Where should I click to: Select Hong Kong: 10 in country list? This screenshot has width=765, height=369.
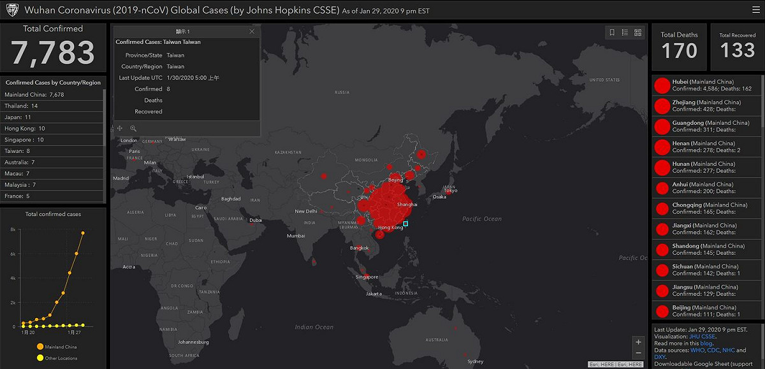52,128
